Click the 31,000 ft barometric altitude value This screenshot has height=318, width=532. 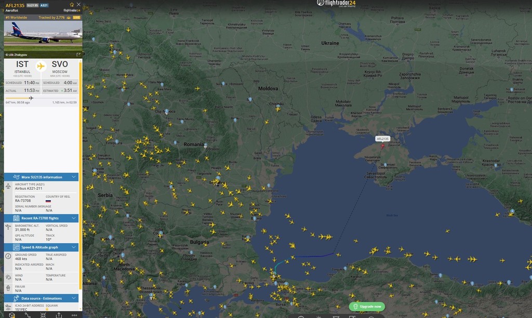22,230
